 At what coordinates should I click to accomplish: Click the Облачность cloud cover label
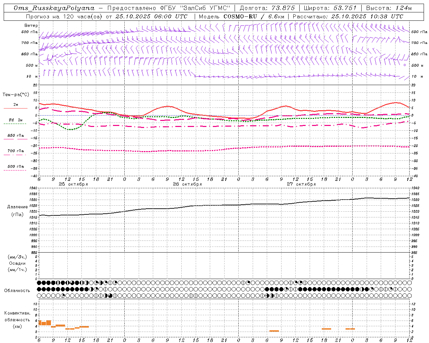[17, 291]
